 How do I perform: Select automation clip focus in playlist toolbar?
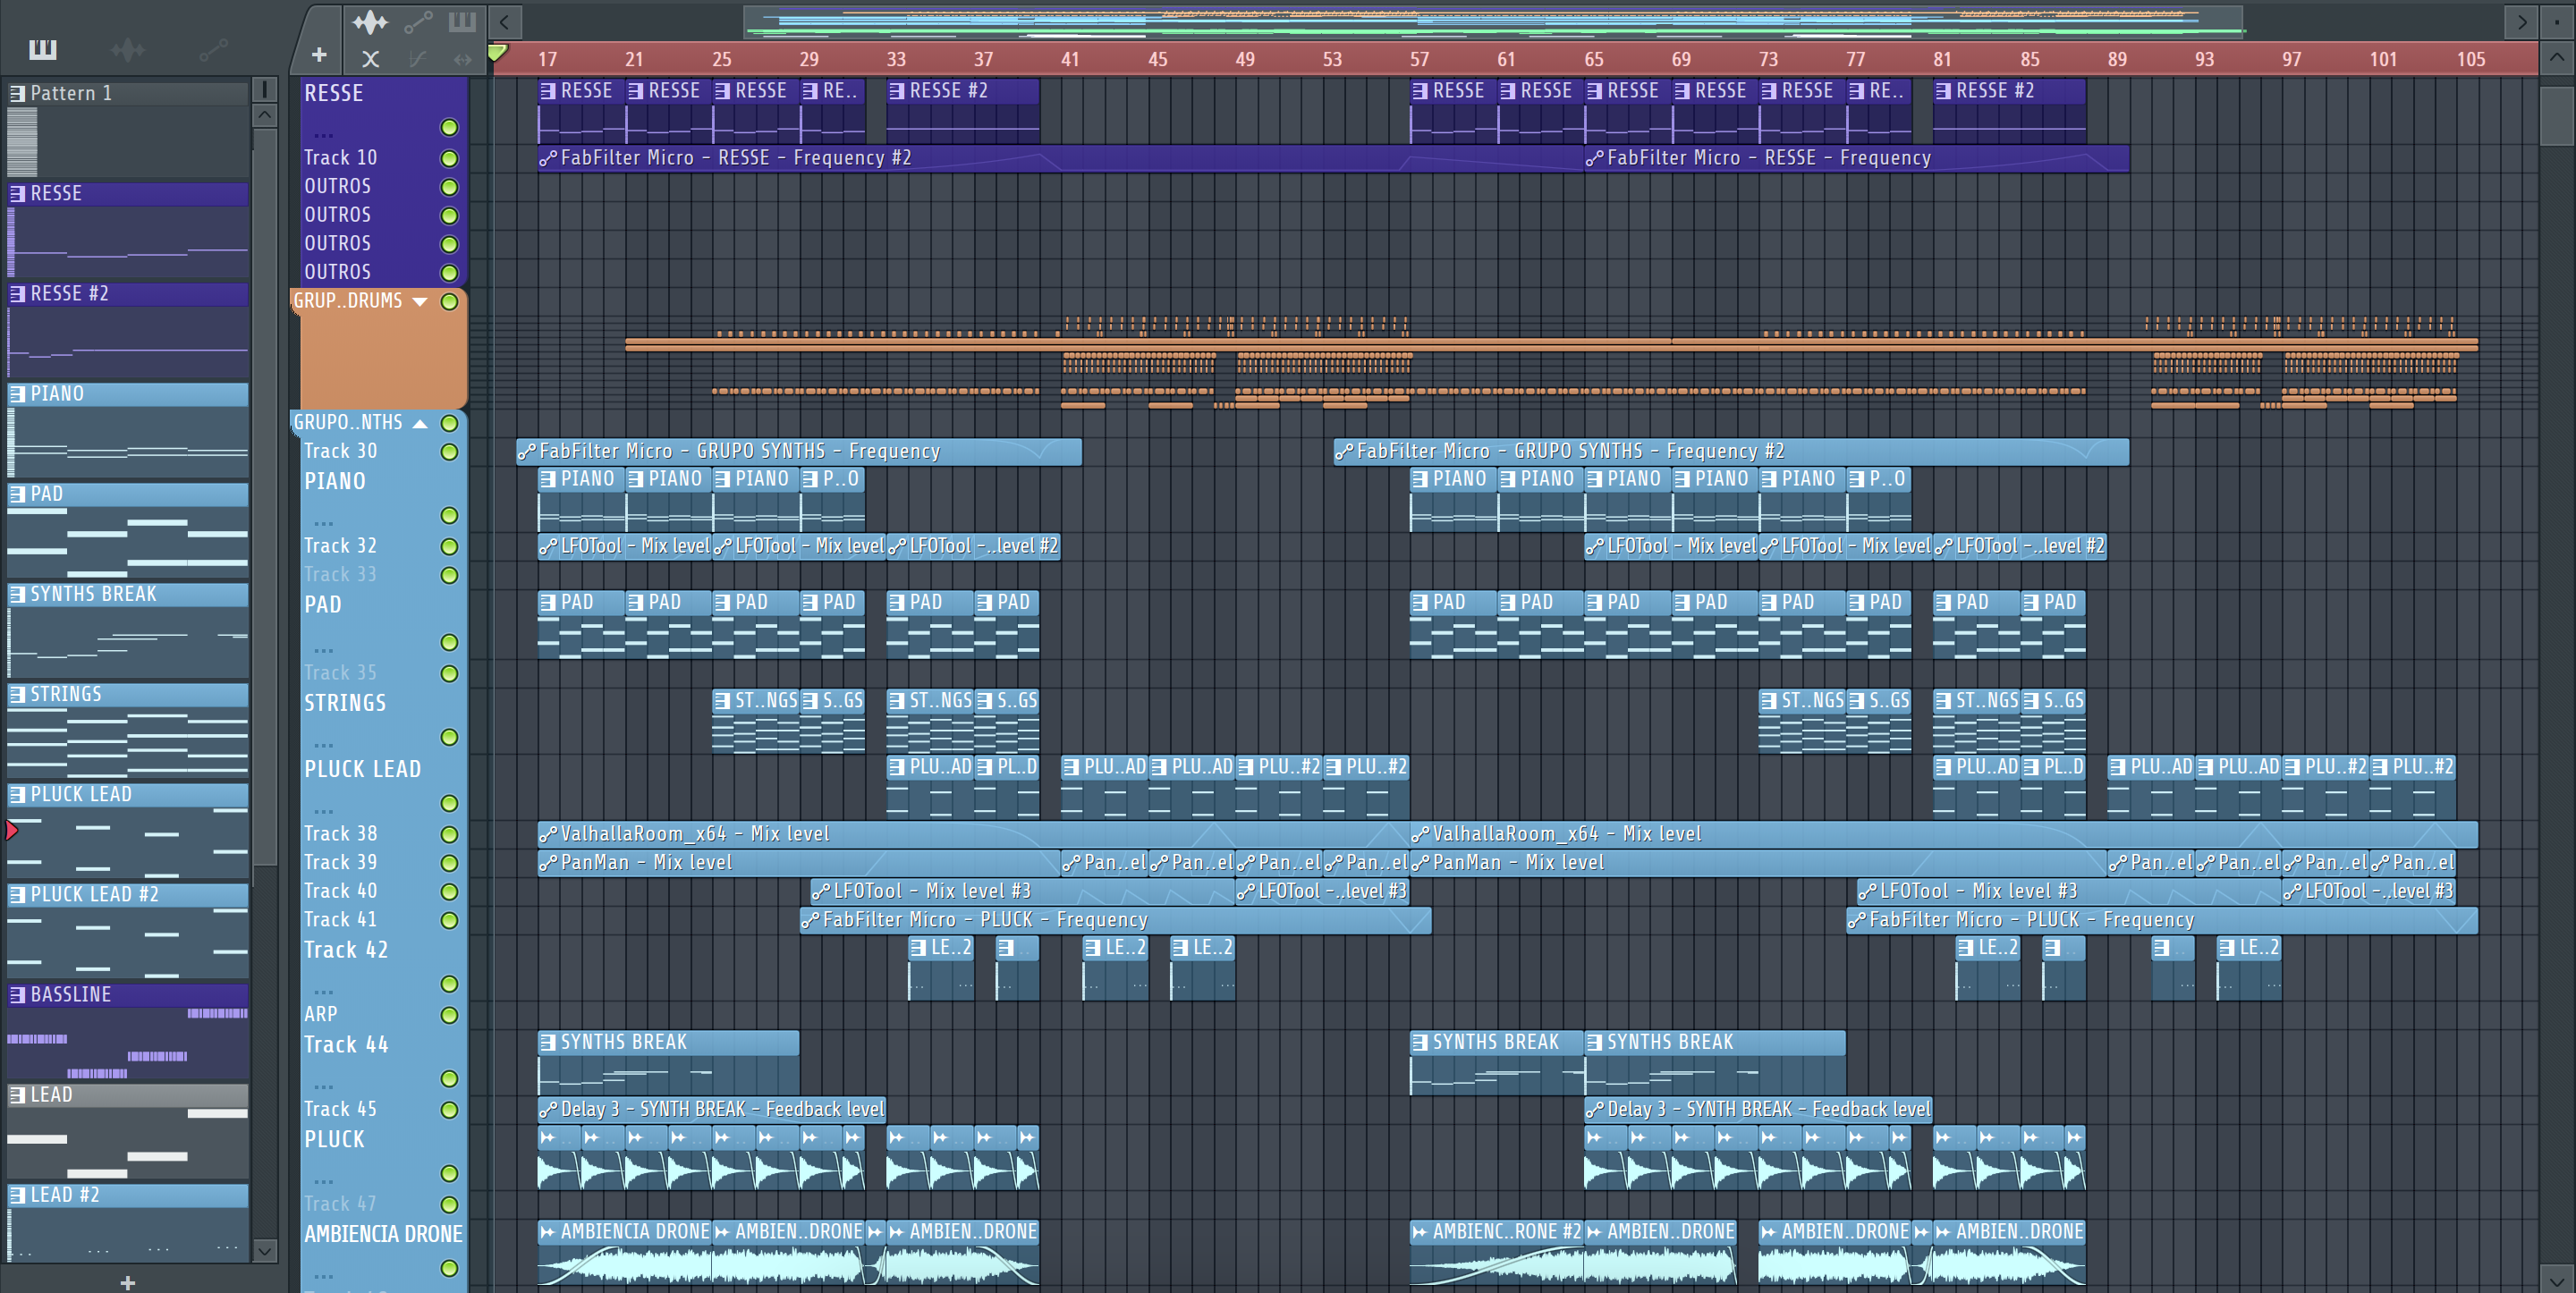point(418,21)
